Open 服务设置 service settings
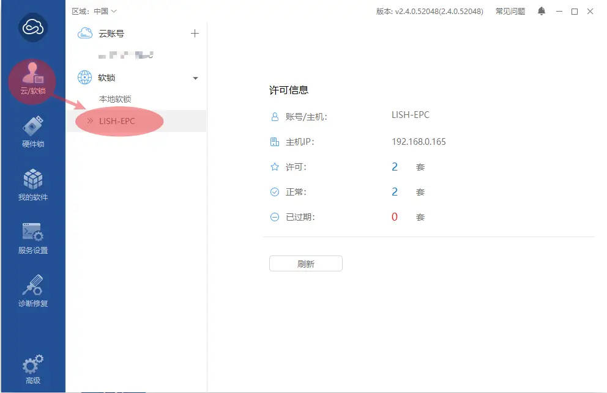 [32, 238]
